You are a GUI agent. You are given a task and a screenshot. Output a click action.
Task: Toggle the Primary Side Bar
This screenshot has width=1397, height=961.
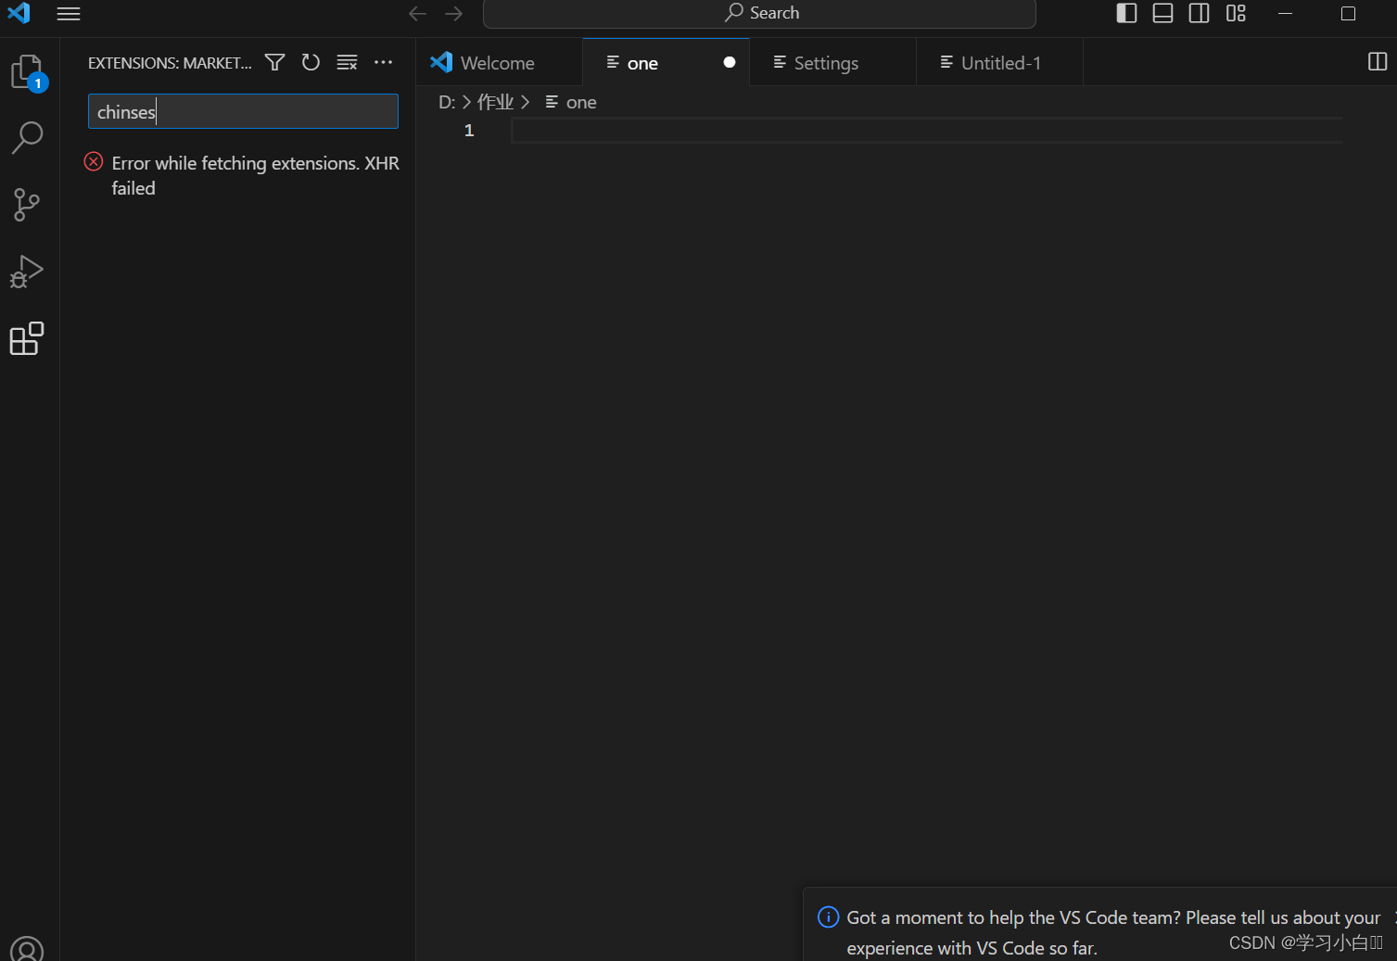click(1125, 13)
